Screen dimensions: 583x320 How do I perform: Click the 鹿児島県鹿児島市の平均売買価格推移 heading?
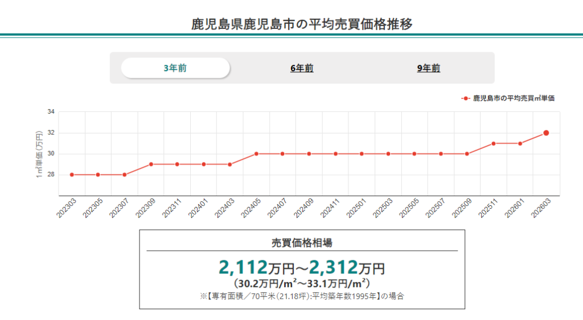(302, 24)
